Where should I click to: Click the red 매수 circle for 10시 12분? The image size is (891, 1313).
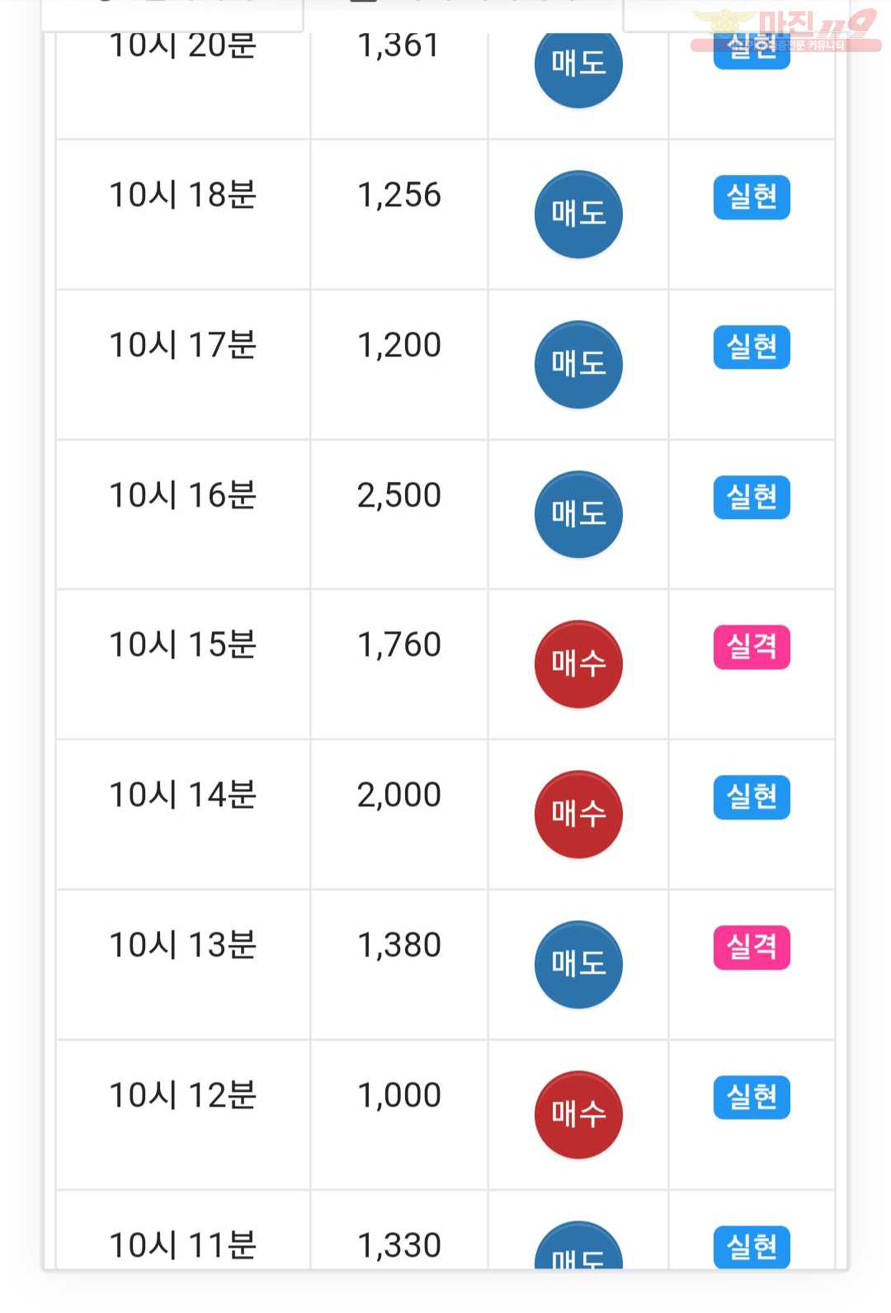click(x=578, y=1115)
